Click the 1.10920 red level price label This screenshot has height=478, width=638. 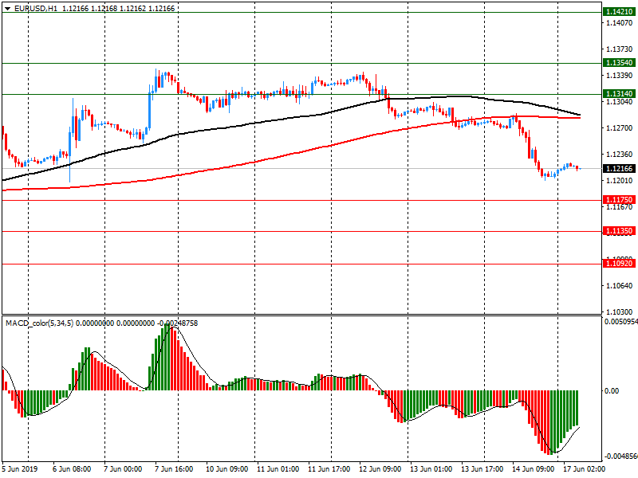[x=620, y=264]
